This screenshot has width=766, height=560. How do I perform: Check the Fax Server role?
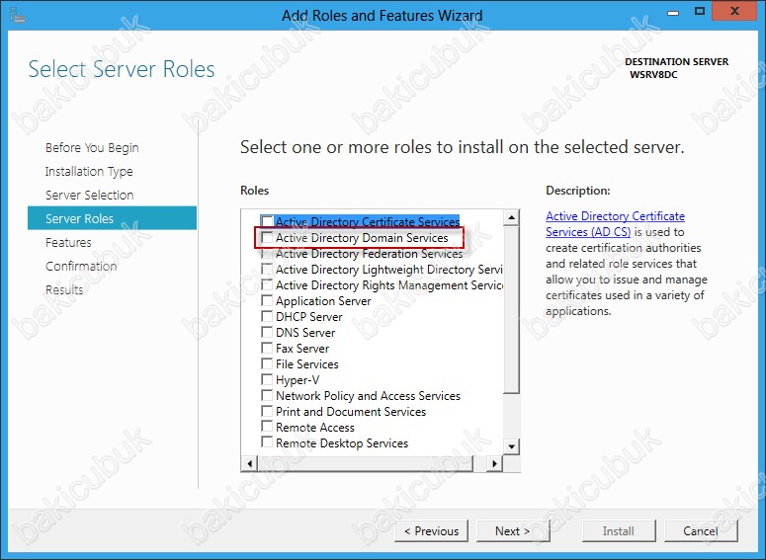[267, 348]
